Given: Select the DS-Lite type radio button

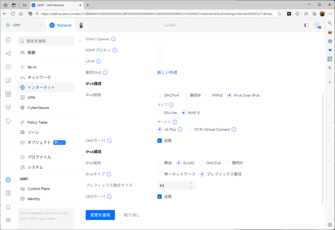Looking at the screenshot, I should (160, 113).
